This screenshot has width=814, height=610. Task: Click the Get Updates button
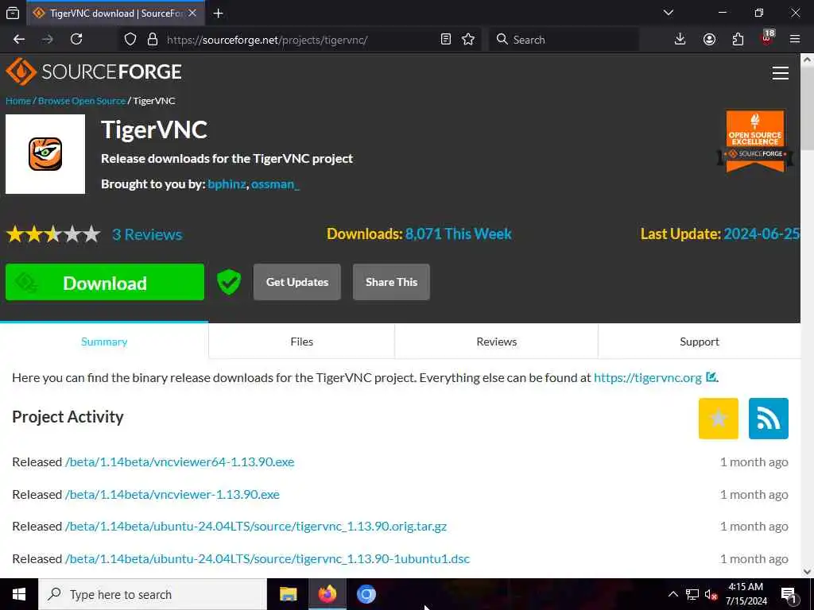[297, 282]
